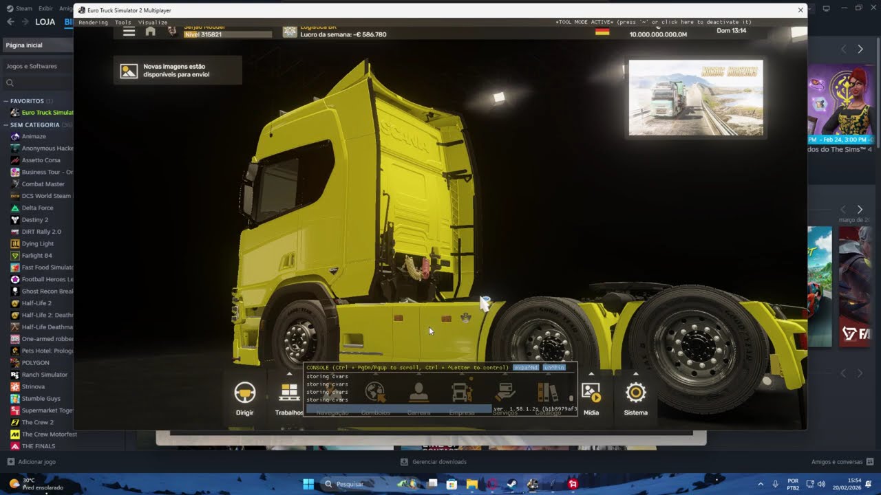Open Amigos e conversas in Steam

pos(842,462)
